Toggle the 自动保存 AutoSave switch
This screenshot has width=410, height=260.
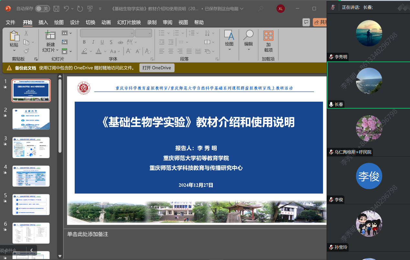pos(42,9)
